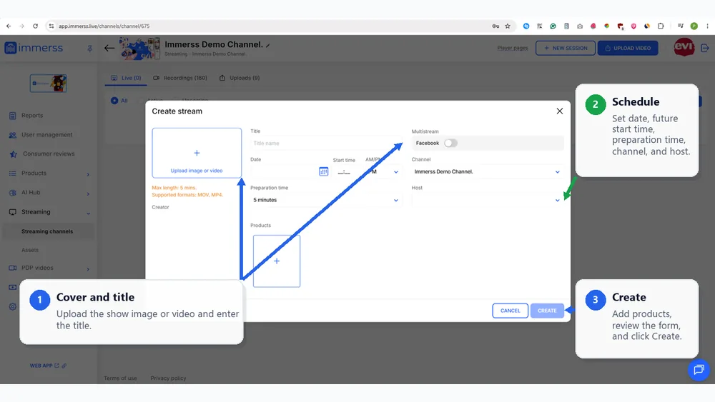Open Terms of use link
This screenshot has height=402, width=715.
[120, 378]
